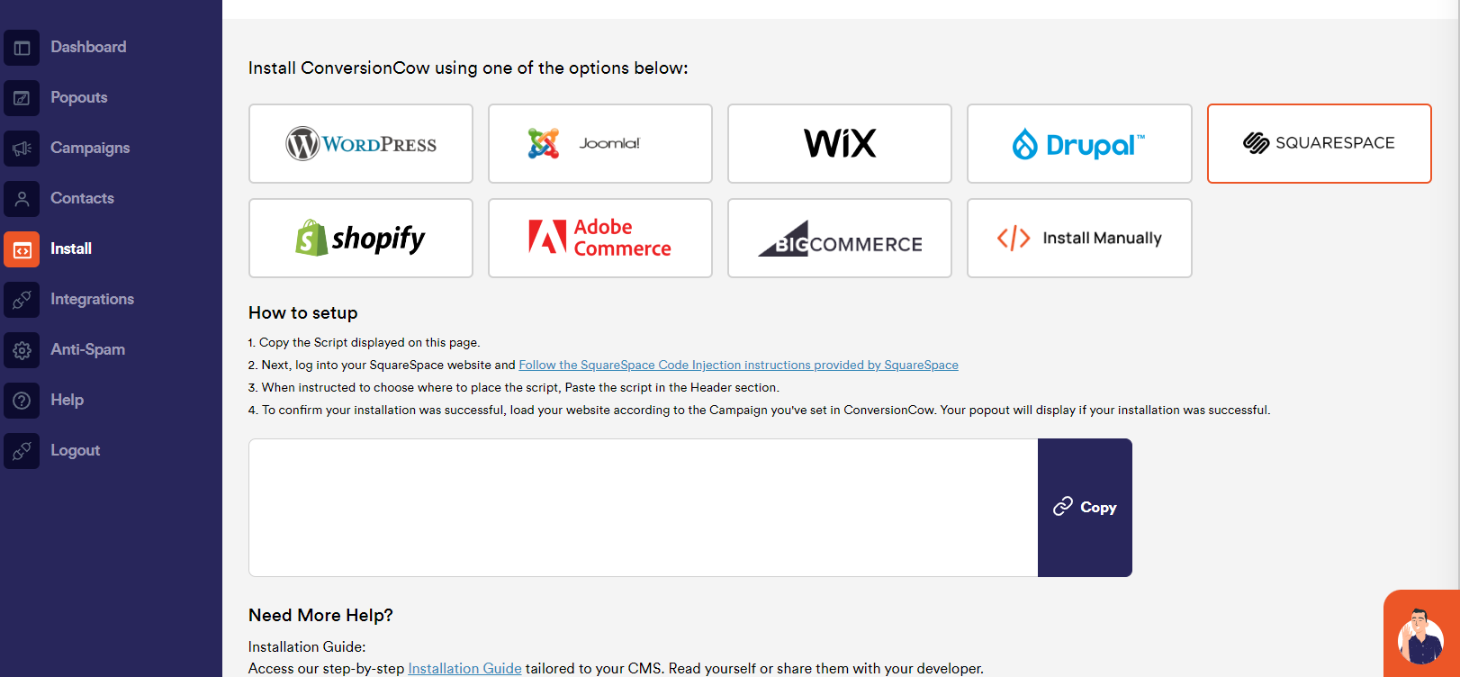Click the Anti-Spam gear icon
This screenshot has width=1460, height=677.
click(22, 350)
